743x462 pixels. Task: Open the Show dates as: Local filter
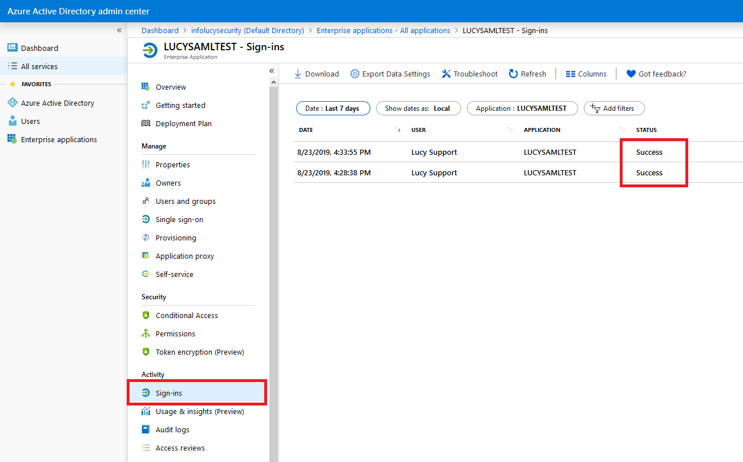(418, 108)
